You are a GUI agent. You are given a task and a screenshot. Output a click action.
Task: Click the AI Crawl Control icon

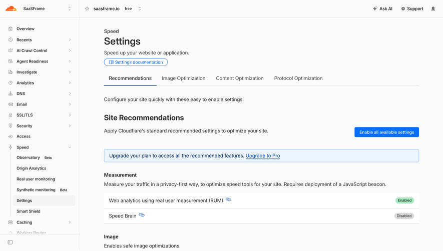tap(11, 50)
